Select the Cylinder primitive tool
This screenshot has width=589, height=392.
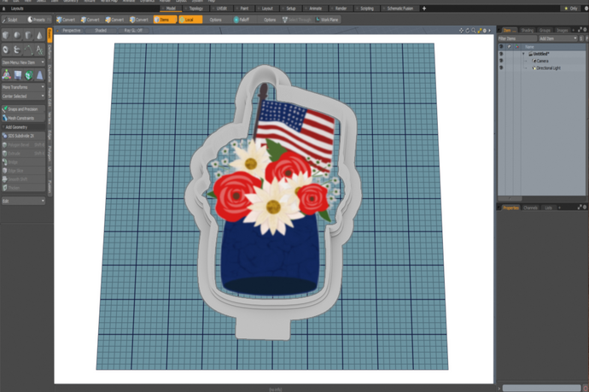coord(28,36)
